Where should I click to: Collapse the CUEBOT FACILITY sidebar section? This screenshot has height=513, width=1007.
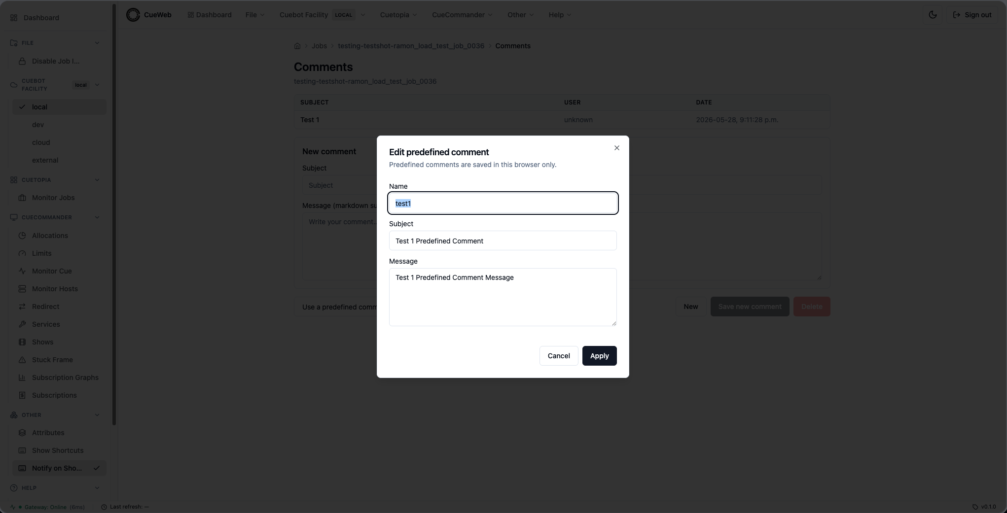pyautogui.click(x=97, y=85)
